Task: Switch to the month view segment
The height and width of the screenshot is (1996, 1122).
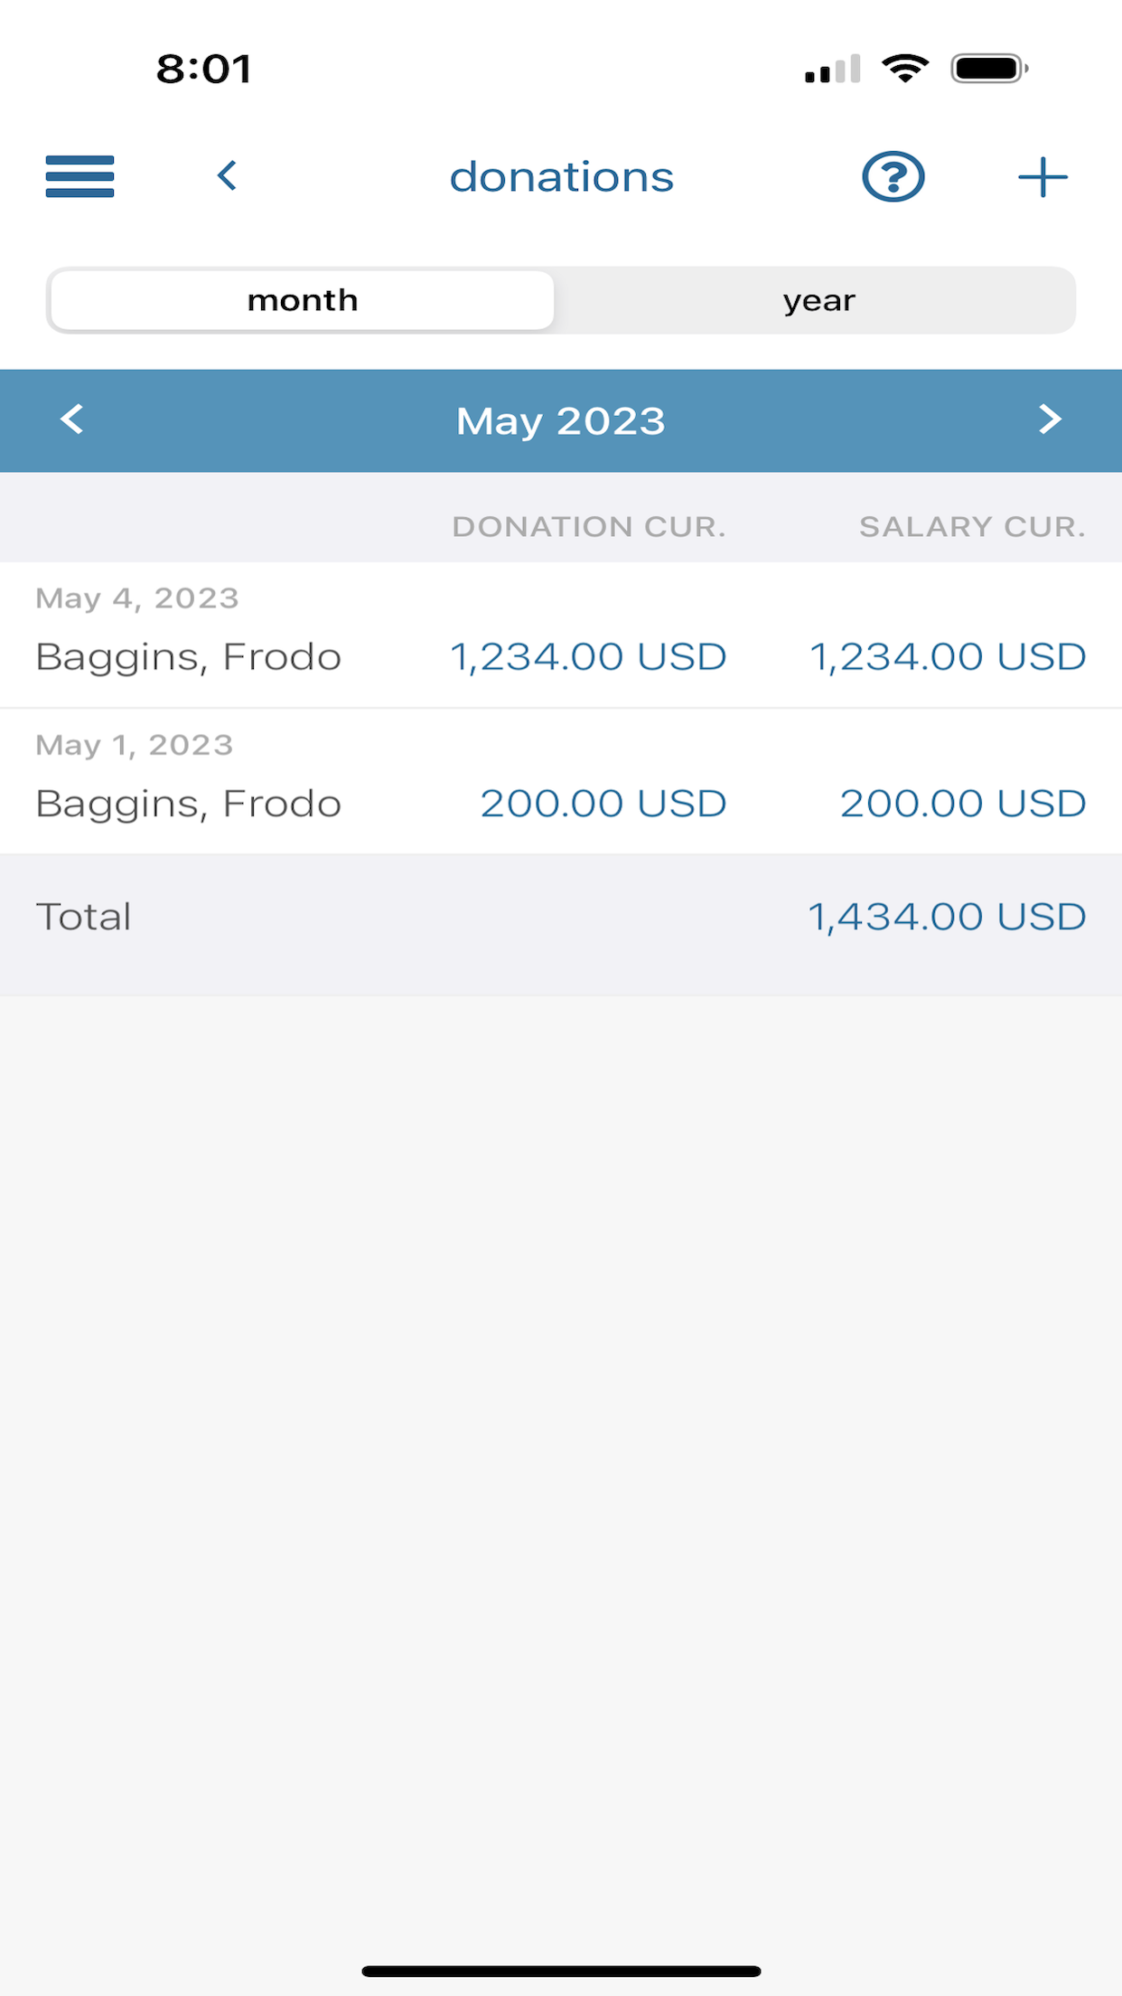Action: (303, 300)
